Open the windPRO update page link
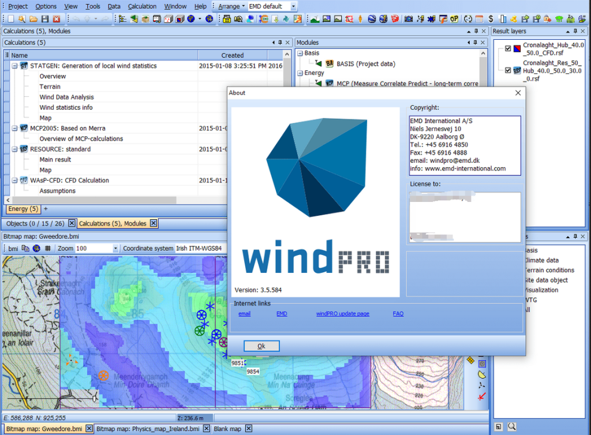Image resolution: width=591 pixels, height=435 pixels. 342,313
